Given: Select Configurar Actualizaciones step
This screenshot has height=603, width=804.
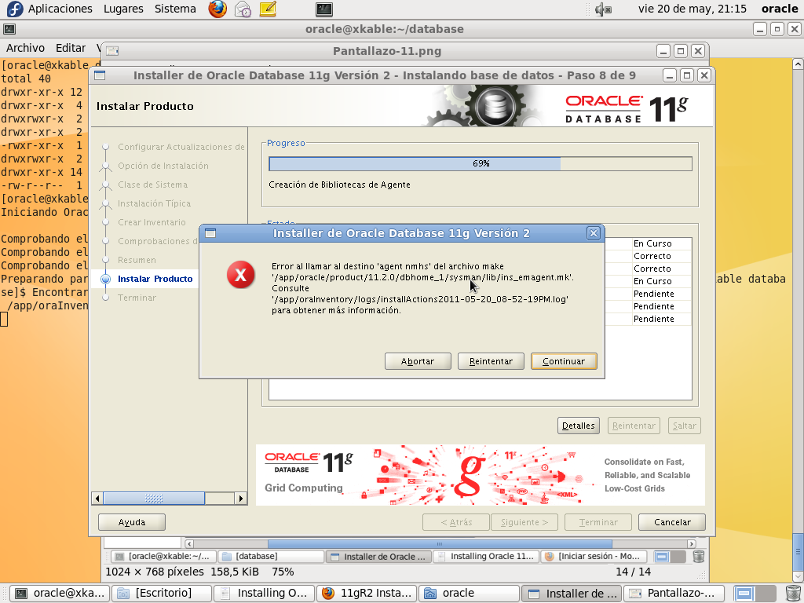Looking at the screenshot, I should point(181,147).
